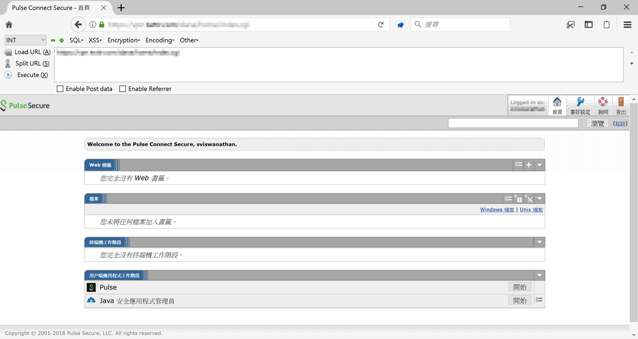Click the Java 安全應用程式管理員 icon
Image resolution: width=638 pixels, height=339 pixels.
point(91,301)
